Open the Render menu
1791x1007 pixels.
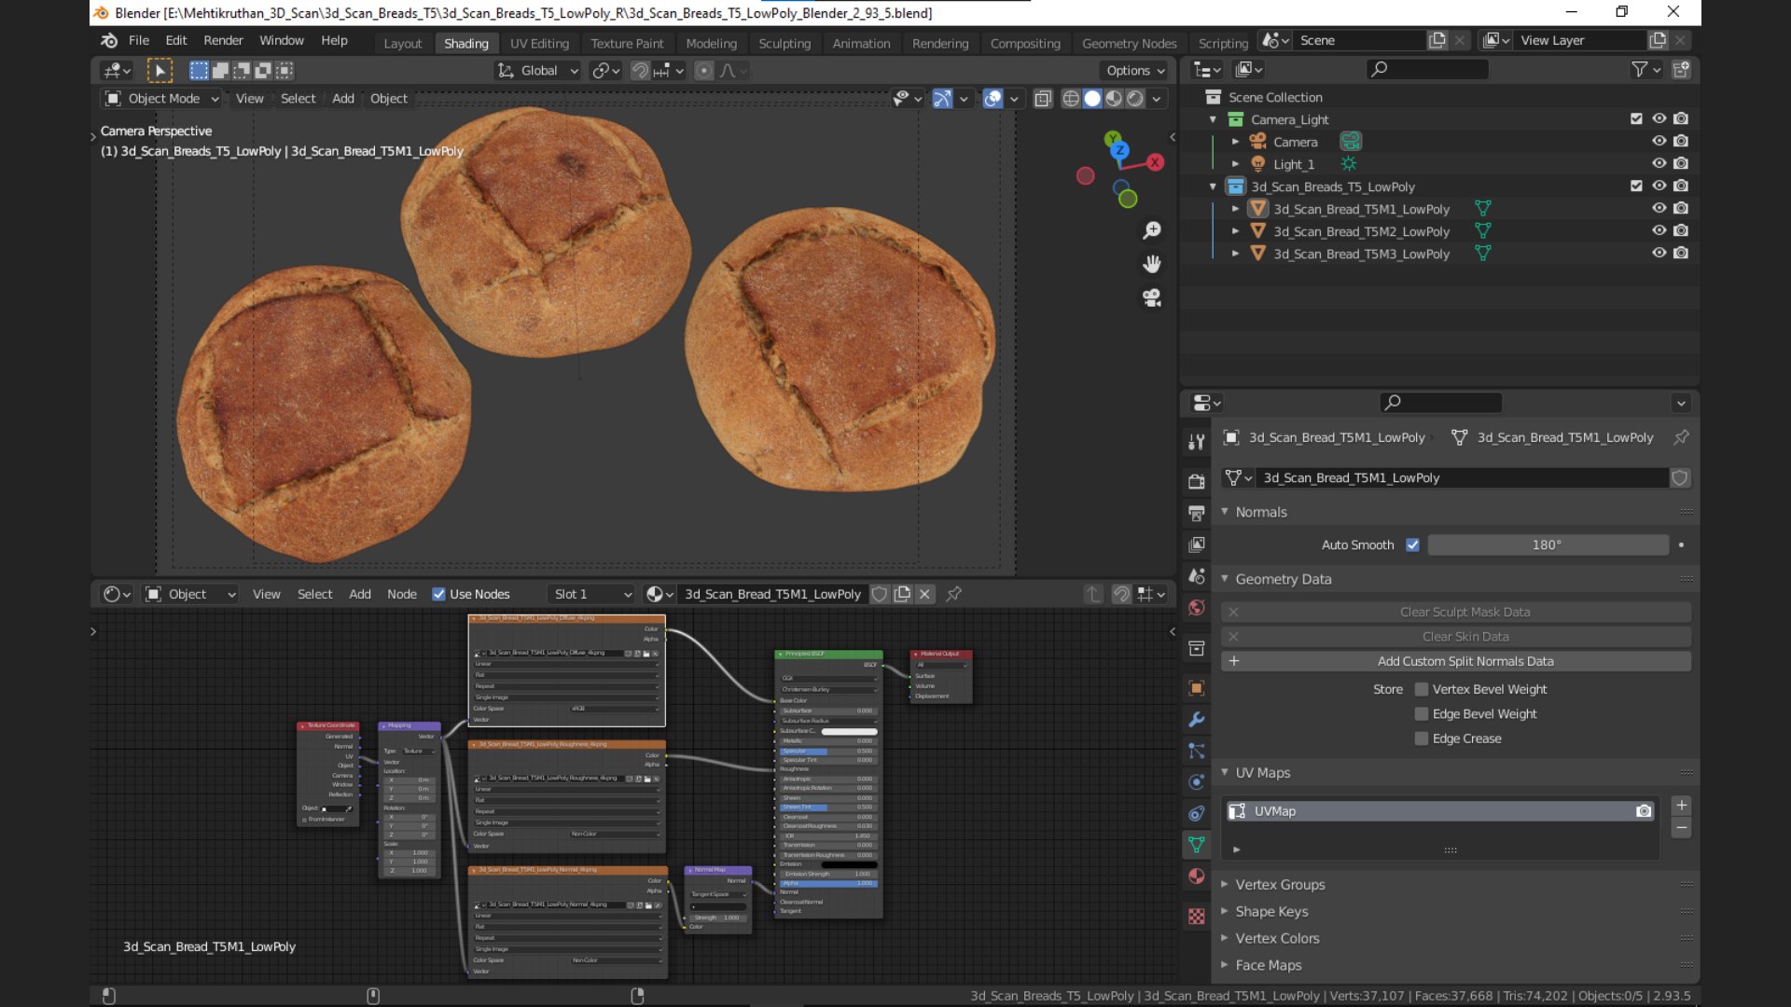[x=223, y=40]
